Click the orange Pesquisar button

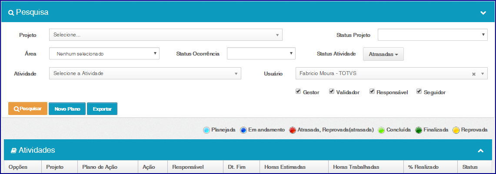click(x=28, y=108)
